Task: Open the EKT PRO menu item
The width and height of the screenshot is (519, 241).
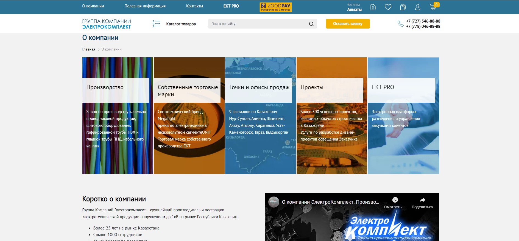Action: (x=231, y=6)
